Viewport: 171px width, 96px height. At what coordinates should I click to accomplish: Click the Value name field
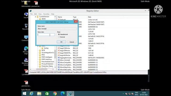click(x=57, y=29)
